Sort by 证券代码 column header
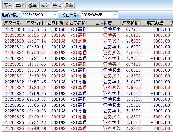The width and height of the screenshot is (173, 132). (x=56, y=23)
